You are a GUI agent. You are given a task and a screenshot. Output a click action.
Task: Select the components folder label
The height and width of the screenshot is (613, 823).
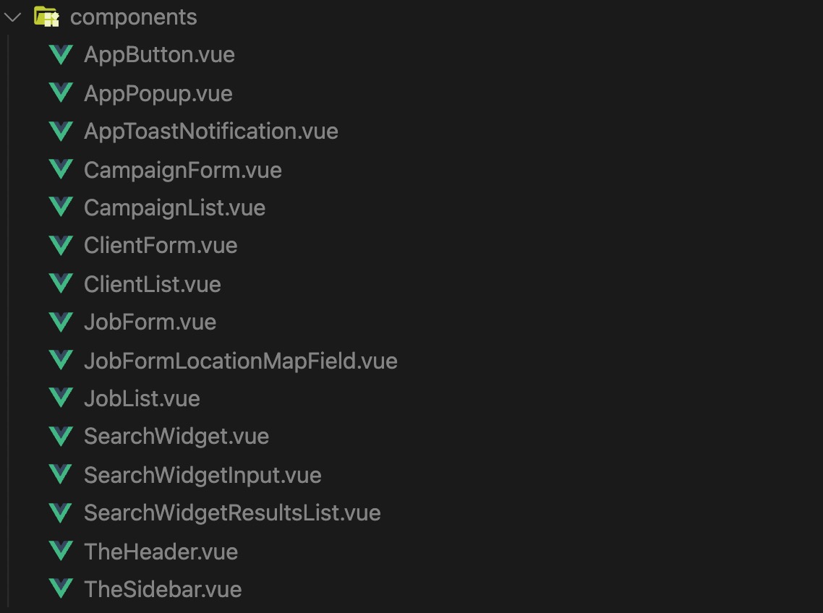[134, 17]
